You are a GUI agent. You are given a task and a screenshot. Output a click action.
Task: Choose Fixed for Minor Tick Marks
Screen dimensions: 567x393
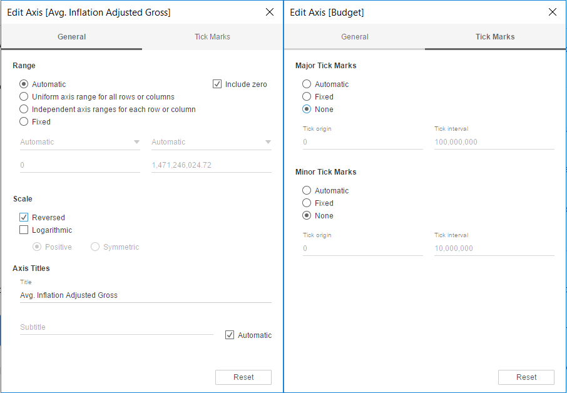(307, 203)
